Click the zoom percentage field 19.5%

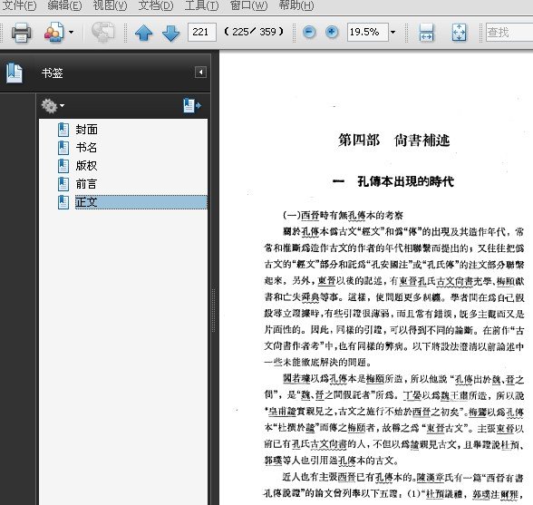pos(368,33)
